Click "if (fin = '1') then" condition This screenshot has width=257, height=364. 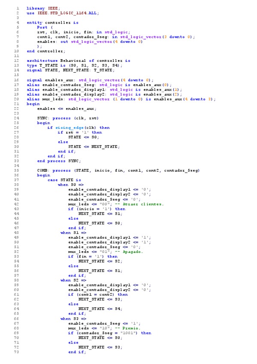93,257
